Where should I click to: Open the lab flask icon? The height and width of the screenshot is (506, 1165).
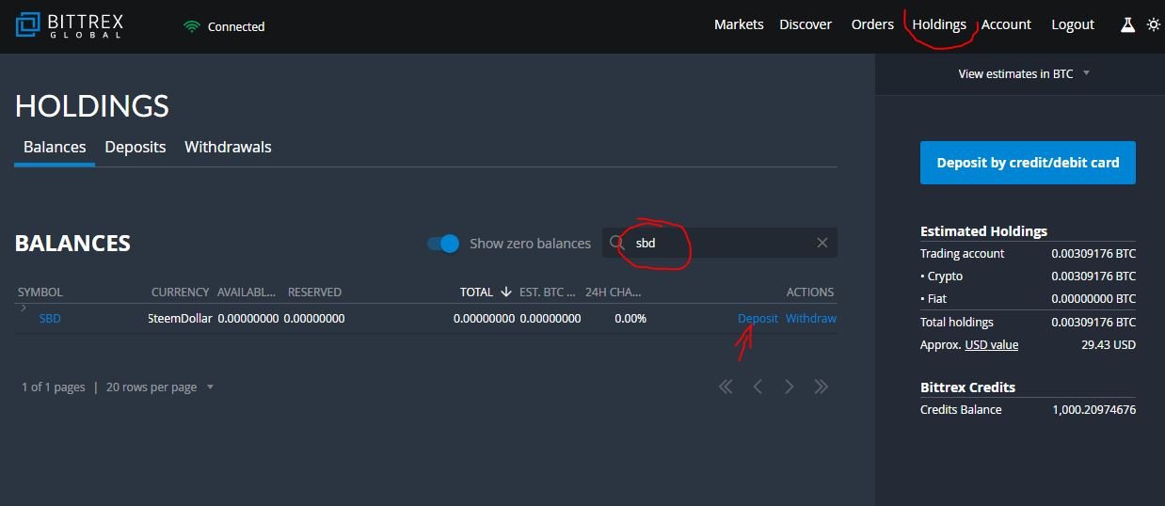pos(1127,25)
